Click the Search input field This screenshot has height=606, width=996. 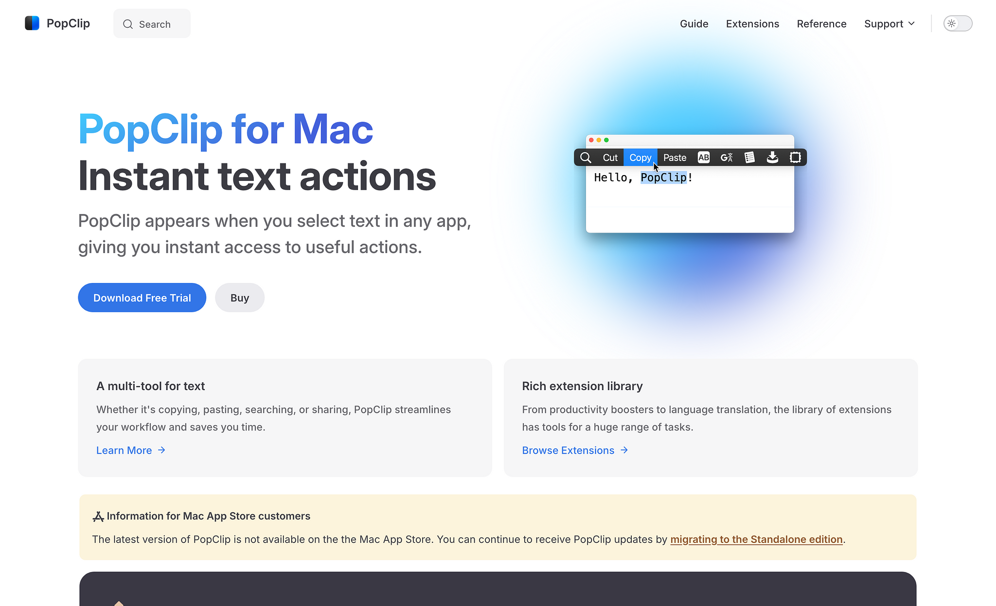(x=152, y=24)
